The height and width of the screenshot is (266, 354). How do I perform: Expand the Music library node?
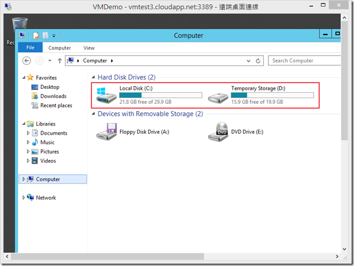pyautogui.click(x=28, y=142)
